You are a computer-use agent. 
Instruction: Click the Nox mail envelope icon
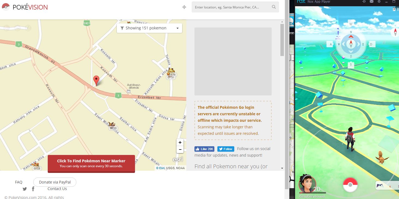pos(371,2)
